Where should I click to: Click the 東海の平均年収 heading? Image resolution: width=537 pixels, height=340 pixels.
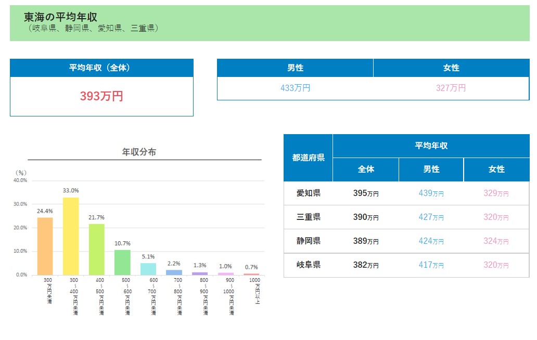pyautogui.click(x=60, y=17)
